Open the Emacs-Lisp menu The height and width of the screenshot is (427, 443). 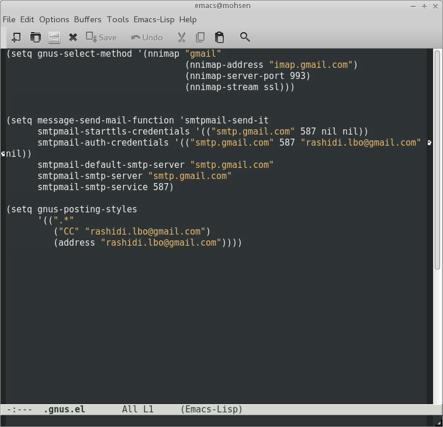(x=154, y=19)
